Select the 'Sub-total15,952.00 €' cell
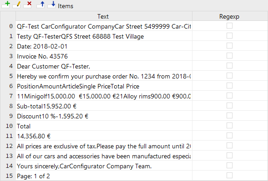The width and height of the screenshot is (268, 181). pos(104,106)
